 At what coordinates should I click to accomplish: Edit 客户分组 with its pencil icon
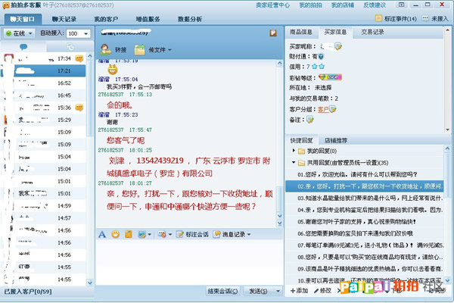333,109
